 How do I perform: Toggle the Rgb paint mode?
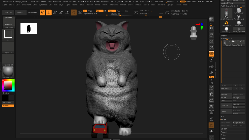click(x=99, y=11)
